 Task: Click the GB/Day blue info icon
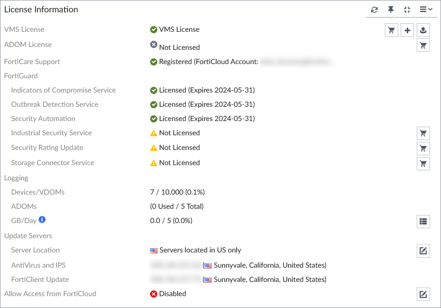42,220
